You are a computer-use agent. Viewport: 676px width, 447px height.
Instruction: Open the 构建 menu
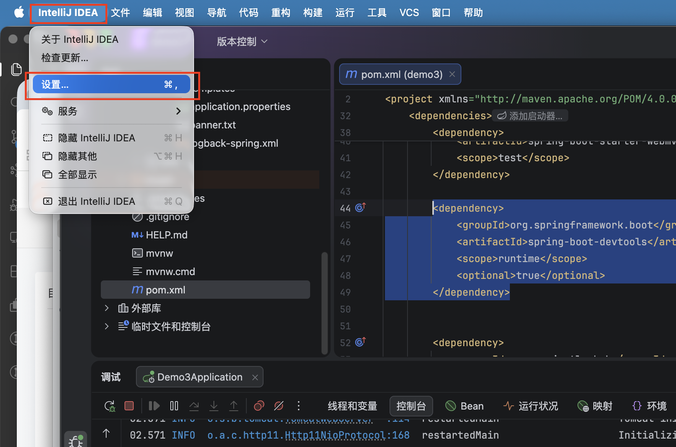(x=313, y=13)
